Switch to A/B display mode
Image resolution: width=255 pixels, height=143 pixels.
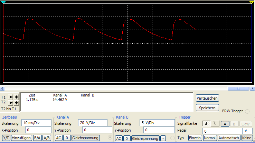click(47, 138)
